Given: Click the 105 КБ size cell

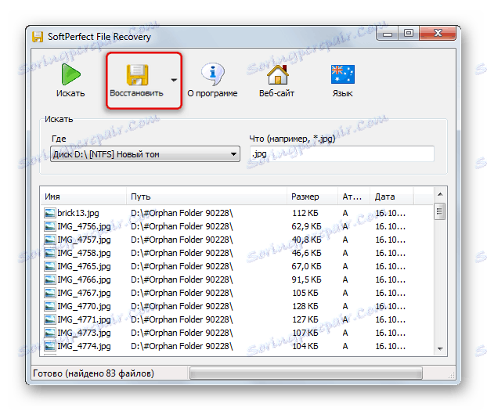Looking at the screenshot, I should pos(305,294).
